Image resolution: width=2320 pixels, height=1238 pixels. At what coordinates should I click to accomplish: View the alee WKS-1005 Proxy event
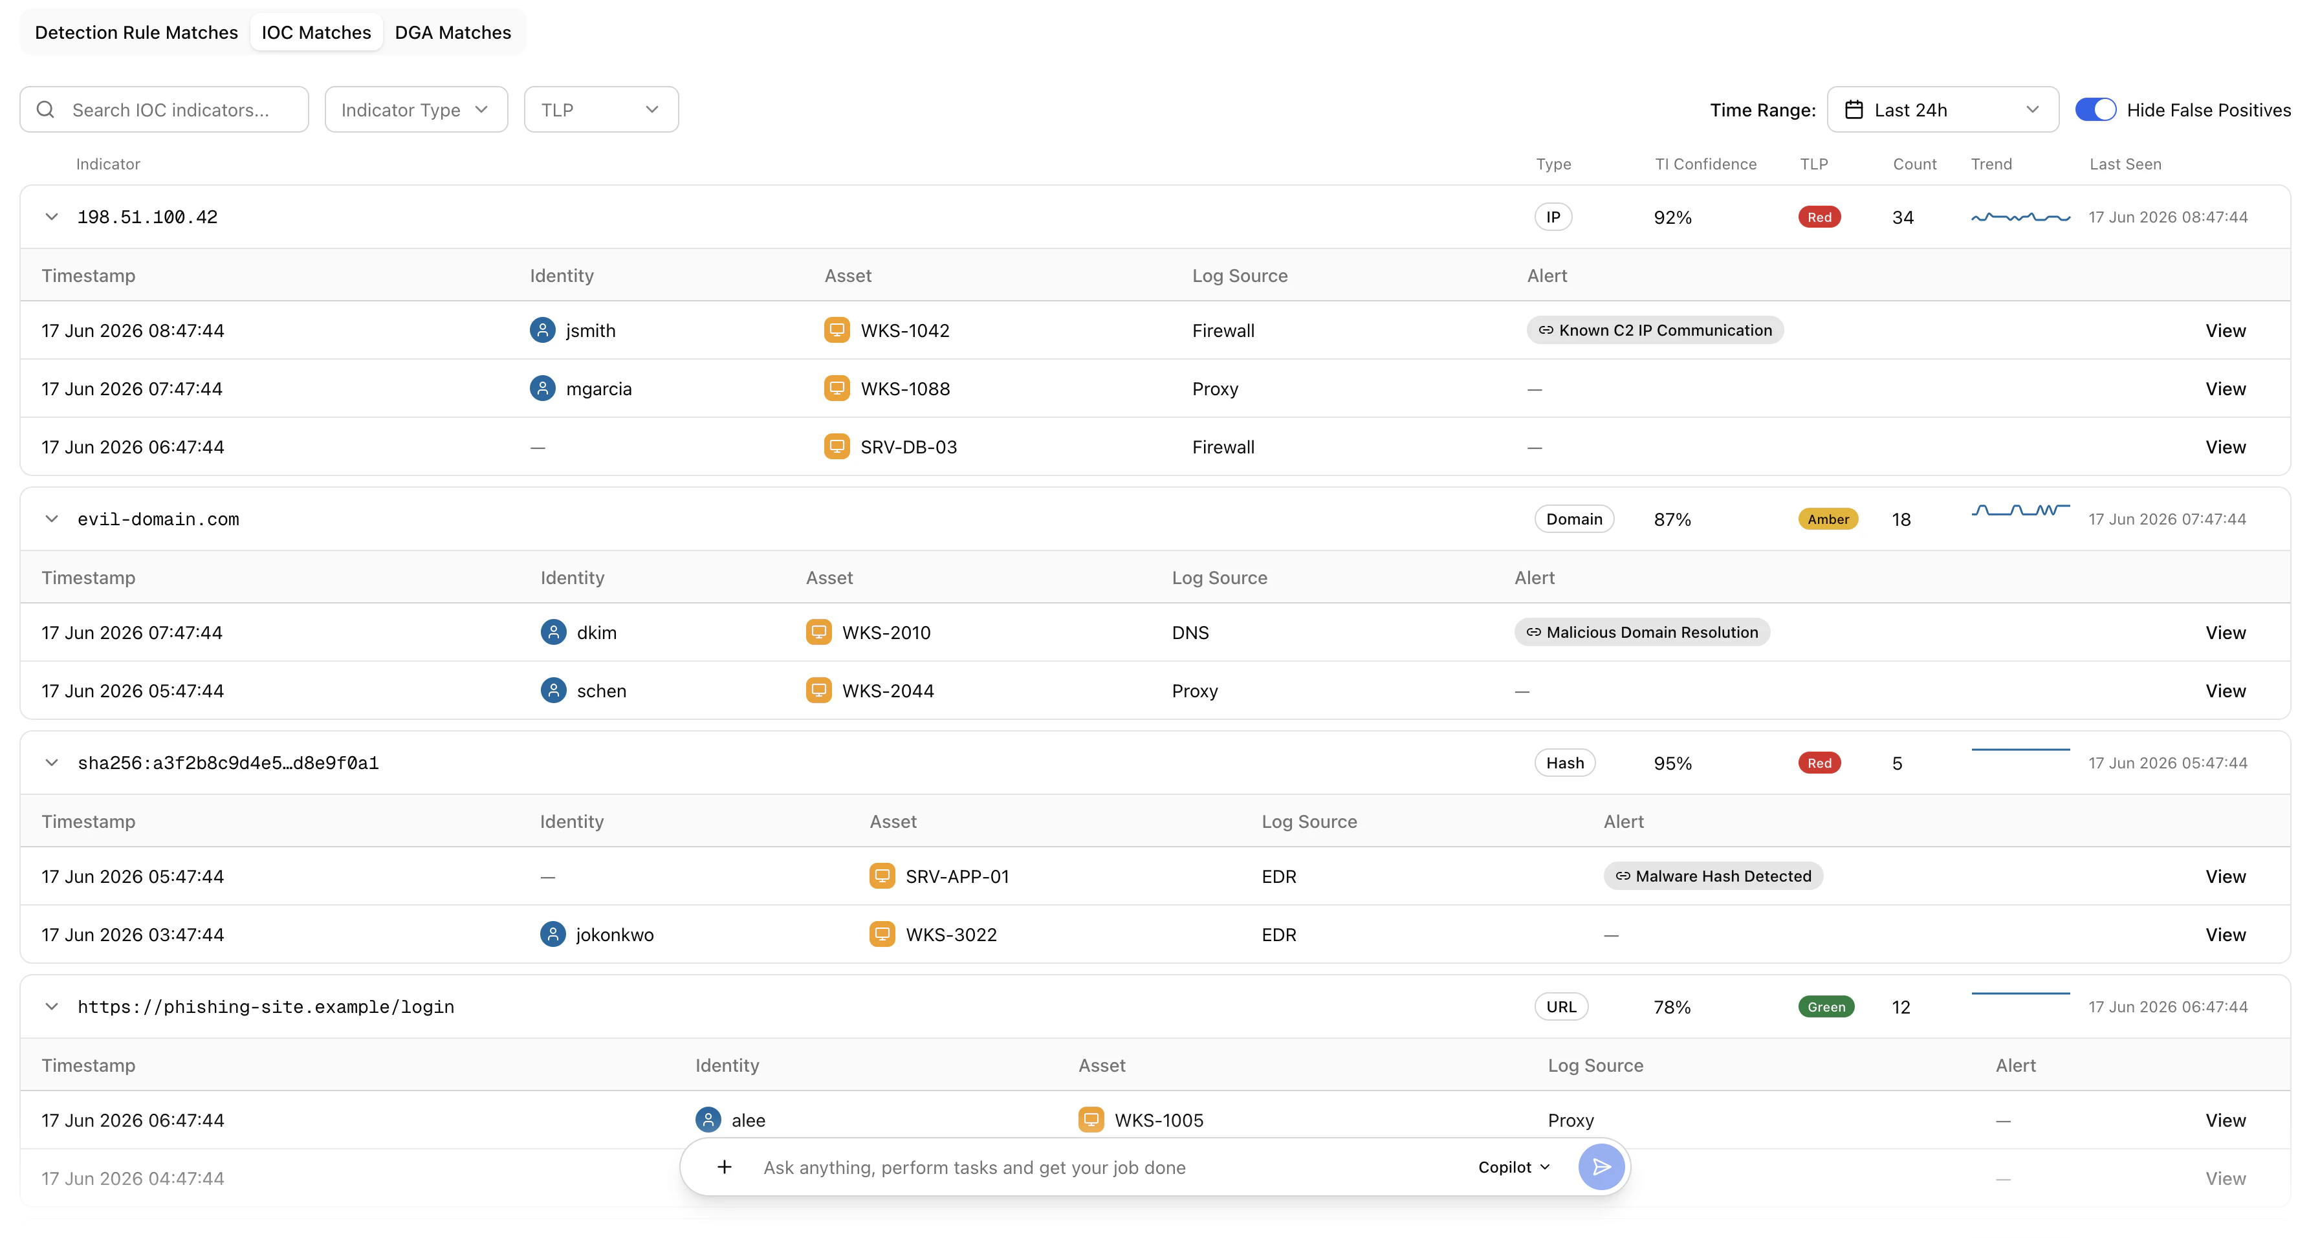[x=2226, y=1120]
